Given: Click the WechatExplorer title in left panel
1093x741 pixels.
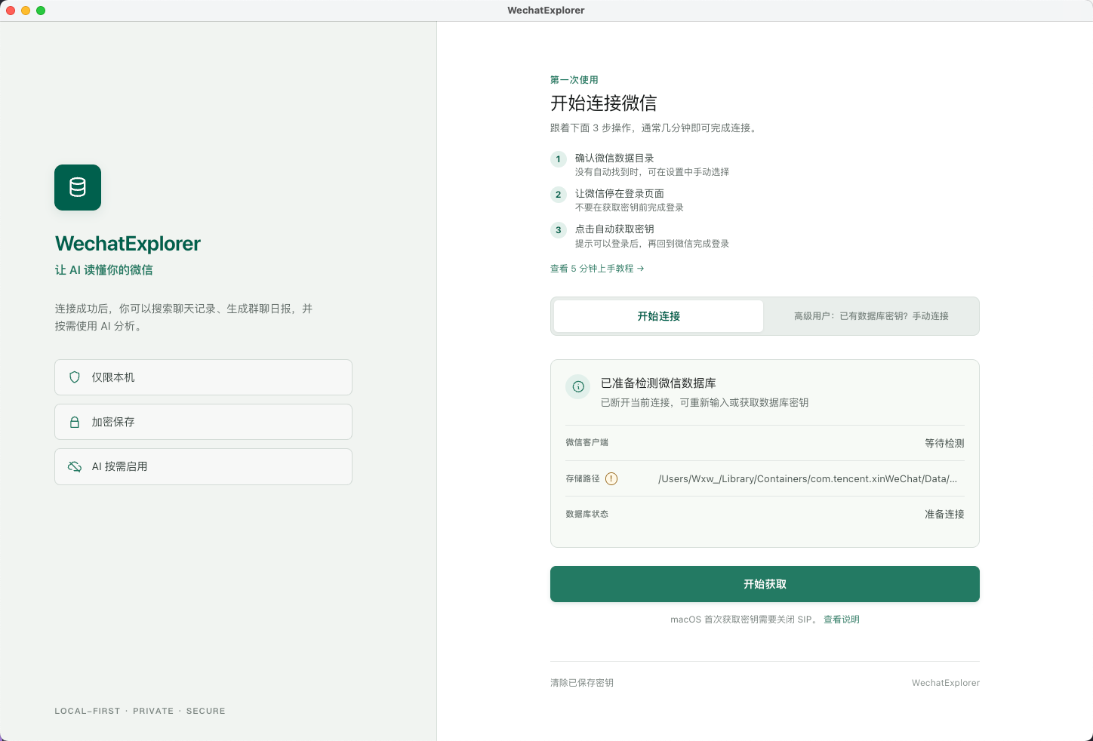Looking at the screenshot, I should point(128,244).
